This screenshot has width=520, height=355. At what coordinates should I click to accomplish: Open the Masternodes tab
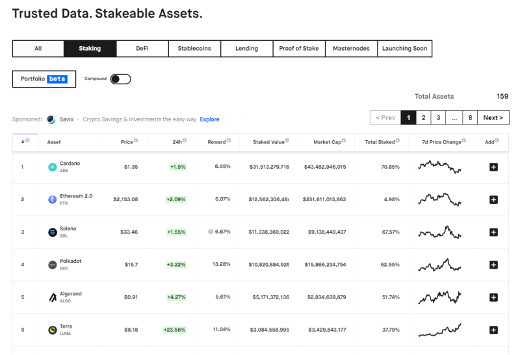point(351,49)
